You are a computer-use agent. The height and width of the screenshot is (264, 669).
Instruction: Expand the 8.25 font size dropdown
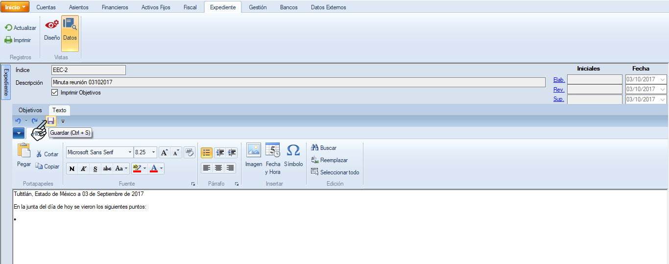pyautogui.click(x=154, y=152)
